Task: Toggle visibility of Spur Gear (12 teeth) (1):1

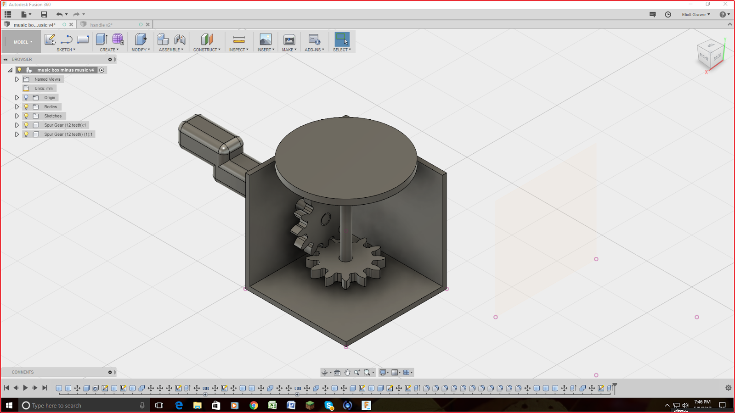Action: pos(26,134)
